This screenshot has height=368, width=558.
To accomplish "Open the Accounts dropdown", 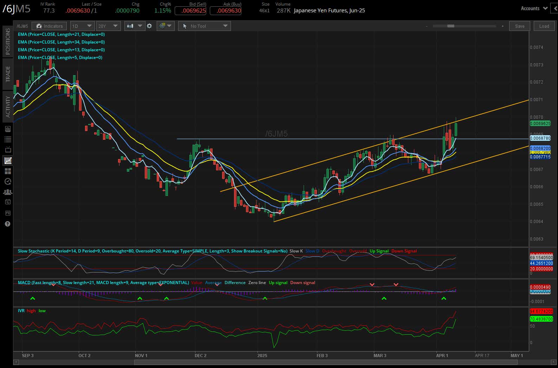I will pyautogui.click(x=534, y=8).
